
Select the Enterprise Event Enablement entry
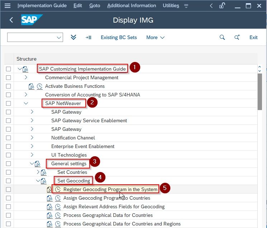coord(83,146)
